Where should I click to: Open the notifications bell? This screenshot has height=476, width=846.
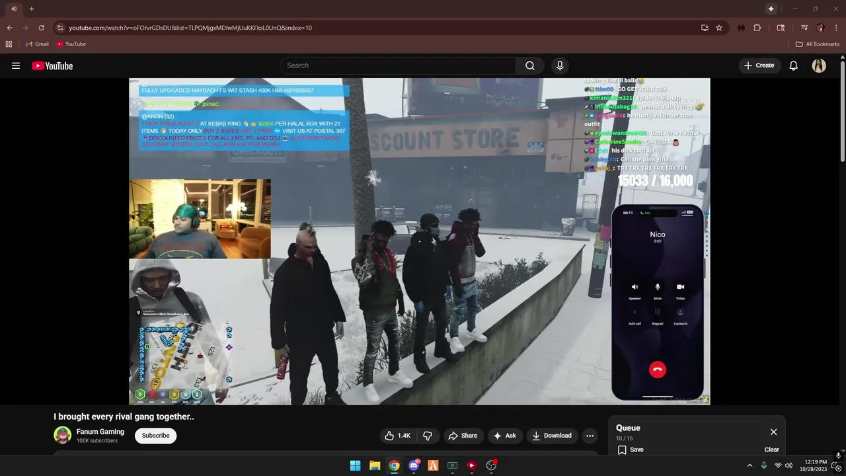pos(794,65)
